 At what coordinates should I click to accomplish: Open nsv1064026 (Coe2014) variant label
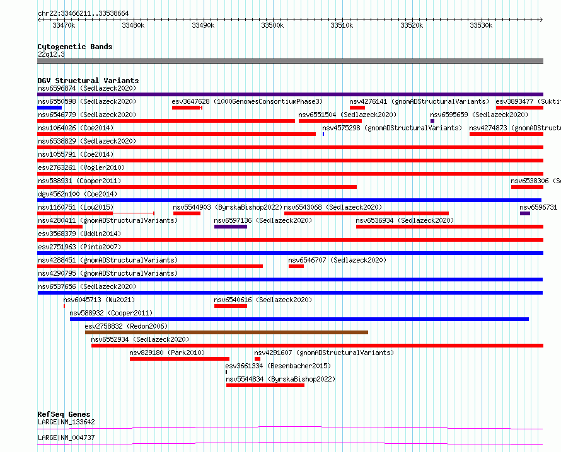[x=76, y=128]
